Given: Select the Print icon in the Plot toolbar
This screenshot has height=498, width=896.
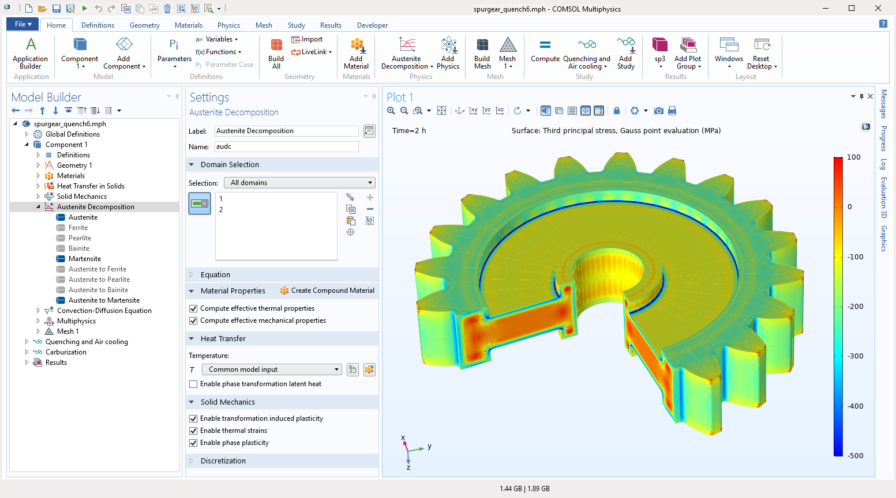Looking at the screenshot, I should pyautogui.click(x=672, y=110).
